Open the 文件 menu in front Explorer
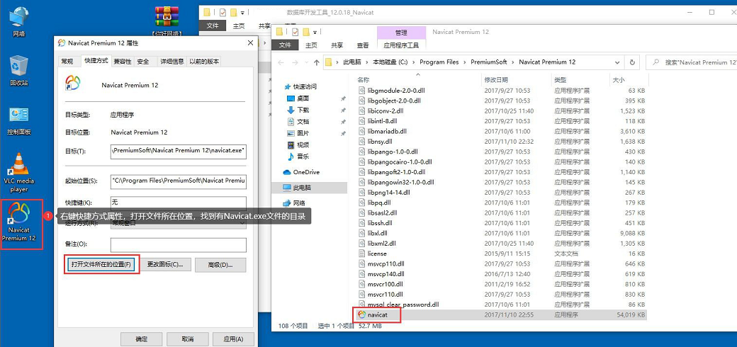 point(286,45)
